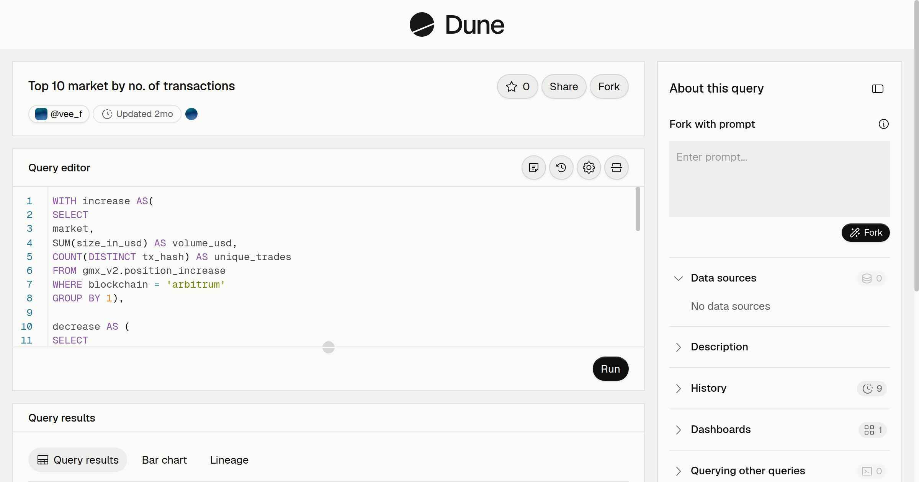
Task: Run the query
Action: point(610,369)
